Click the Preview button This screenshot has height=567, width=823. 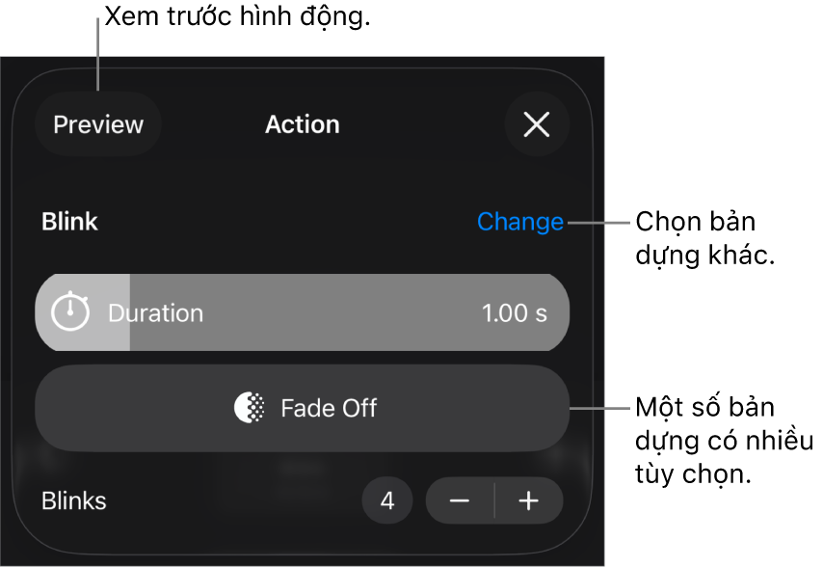[98, 124]
